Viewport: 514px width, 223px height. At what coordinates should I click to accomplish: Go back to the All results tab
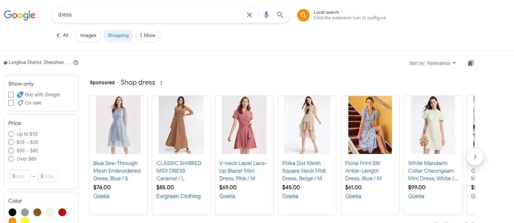63,35
